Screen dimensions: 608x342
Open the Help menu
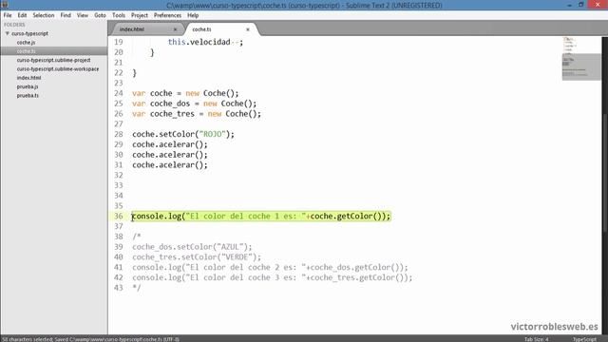coord(193,15)
